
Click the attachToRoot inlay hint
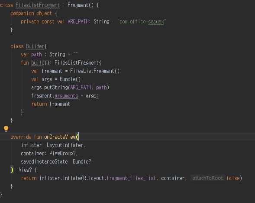pyautogui.click(x=208, y=178)
